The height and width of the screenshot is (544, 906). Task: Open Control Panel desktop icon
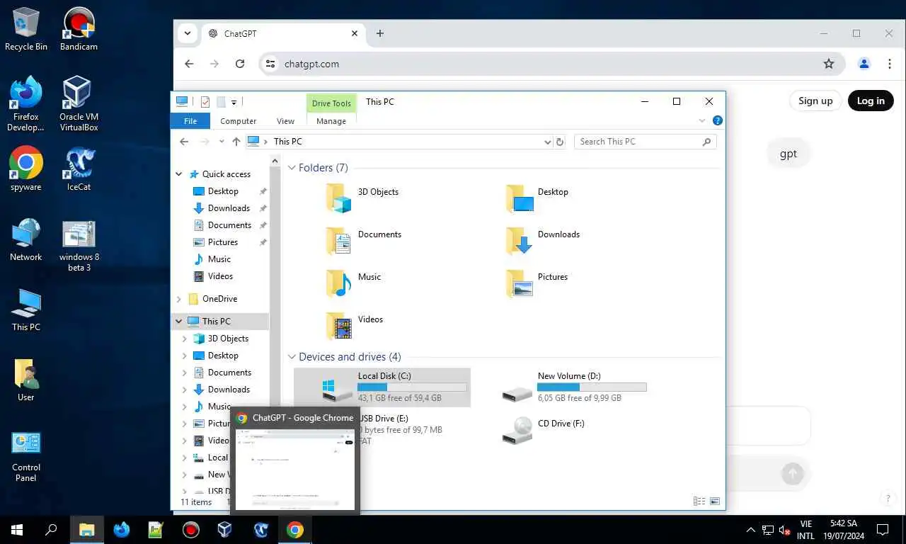pos(26,456)
